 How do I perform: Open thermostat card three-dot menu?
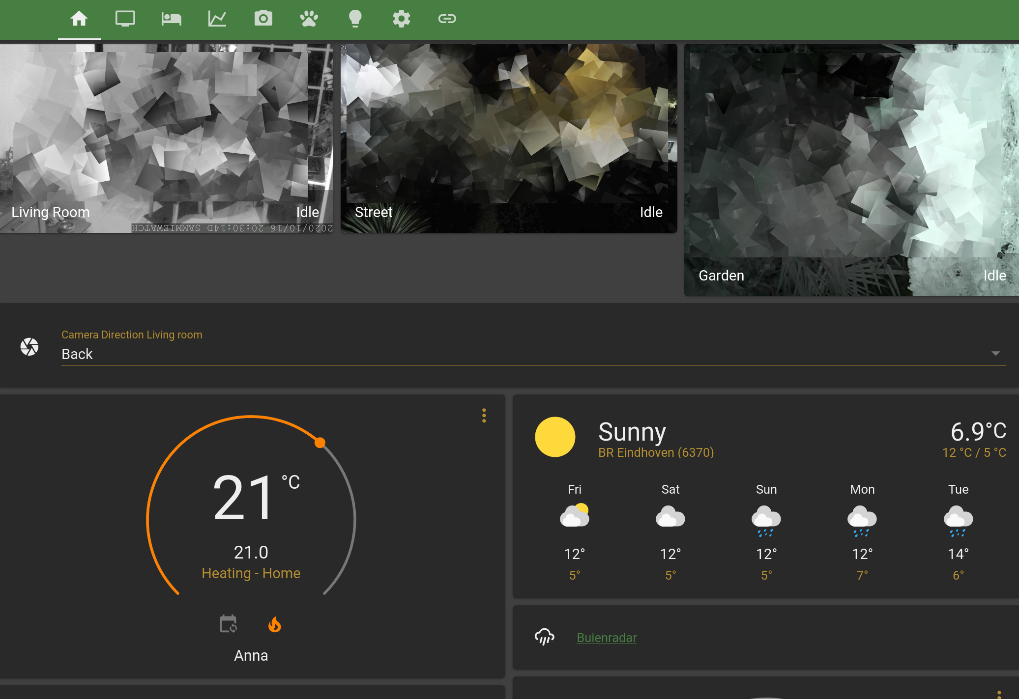pyautogui.click(x=484, y=416)
